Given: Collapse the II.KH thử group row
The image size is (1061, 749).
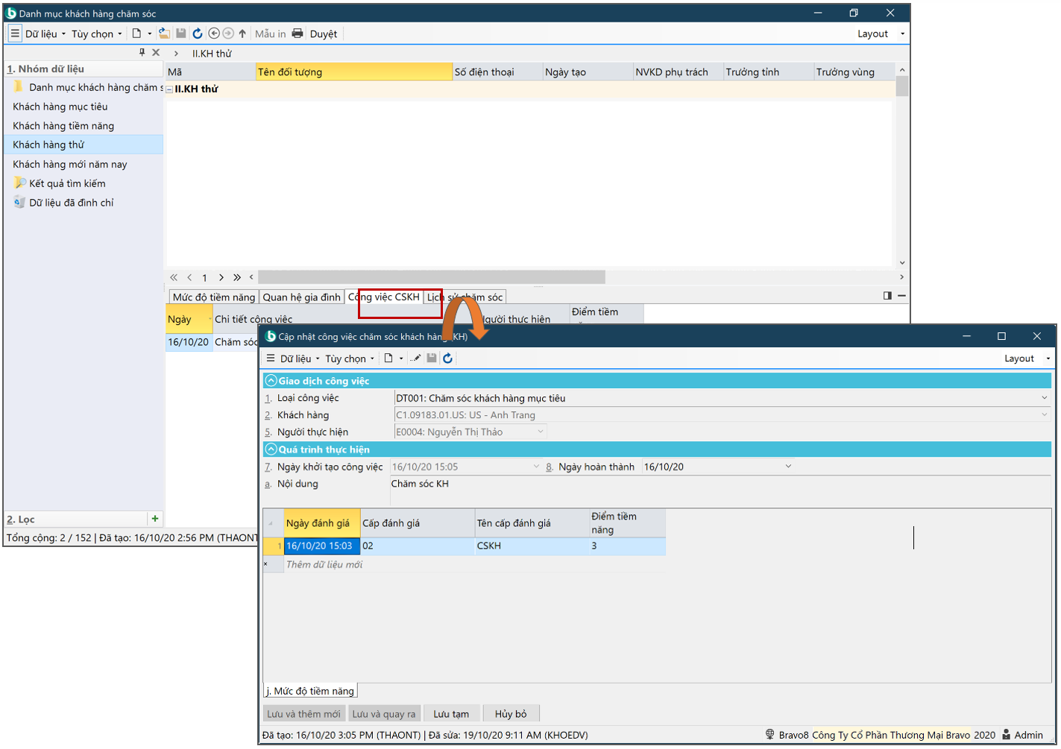Looking at the screenshot, I should [169, 89].
